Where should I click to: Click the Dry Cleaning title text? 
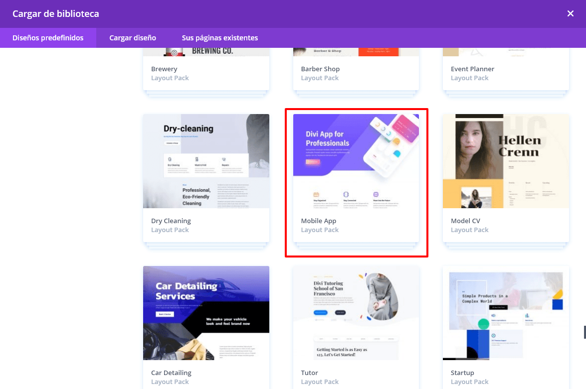171,221
